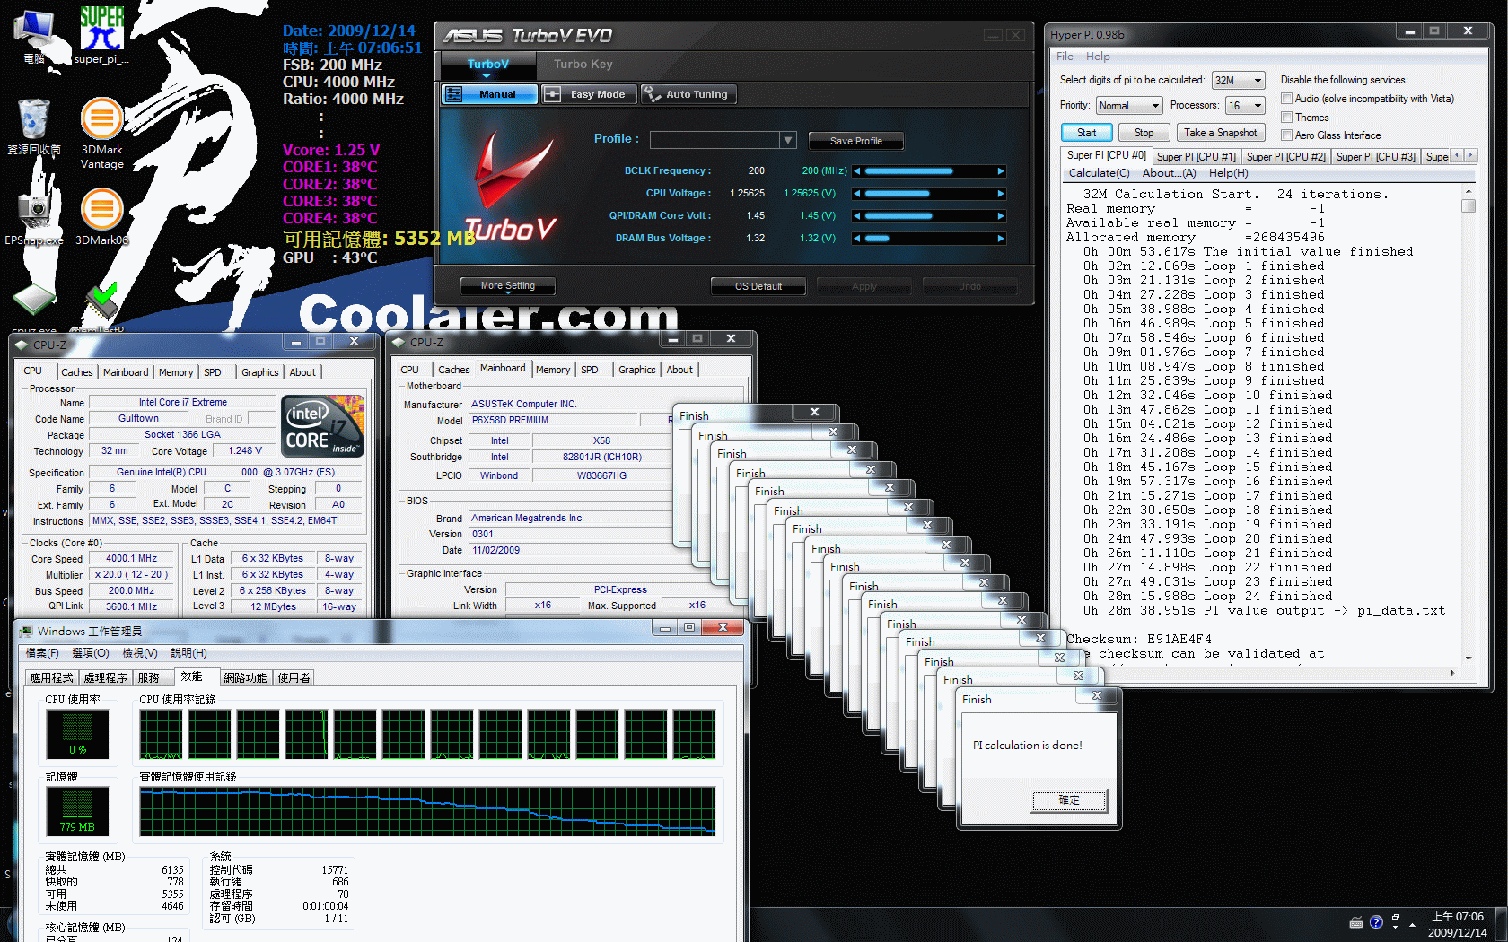Launch 3DMark06 desktop icon
Viewport: 1508px width, 942px height.
102,215
